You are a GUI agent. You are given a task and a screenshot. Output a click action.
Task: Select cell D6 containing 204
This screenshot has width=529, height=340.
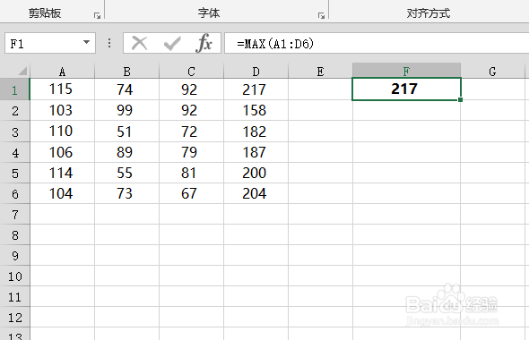click(x=256, y=193)
